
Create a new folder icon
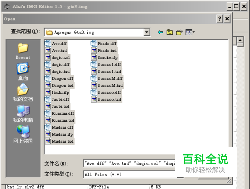point(179,32)
